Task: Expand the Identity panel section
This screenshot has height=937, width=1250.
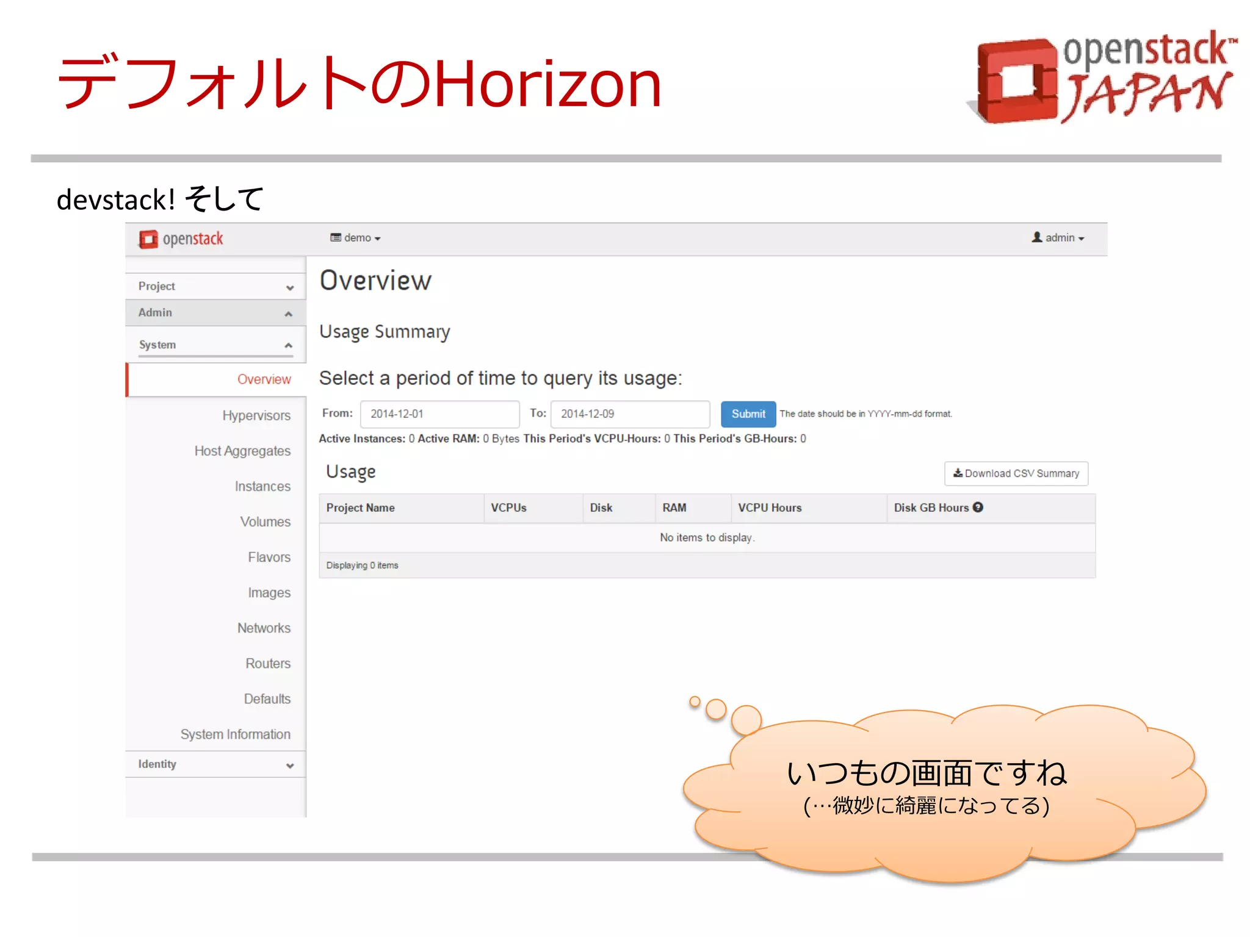Action: 215,764
